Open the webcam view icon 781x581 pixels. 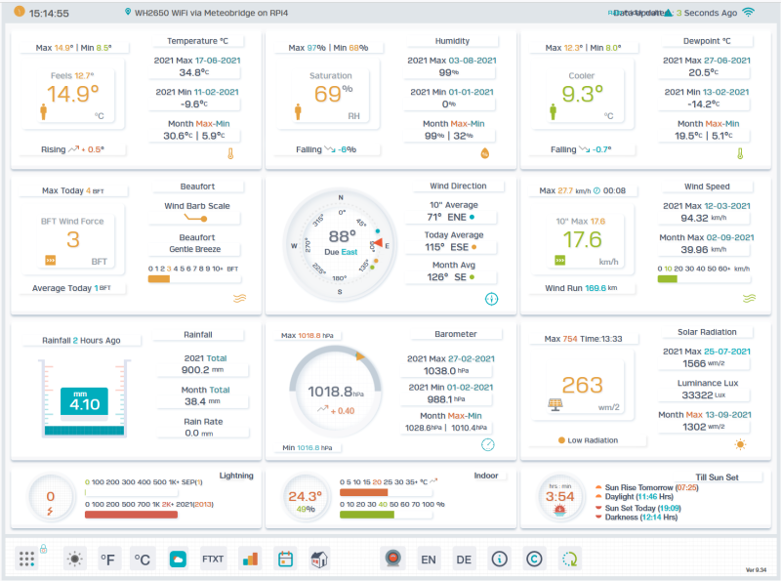coord(393,558)
